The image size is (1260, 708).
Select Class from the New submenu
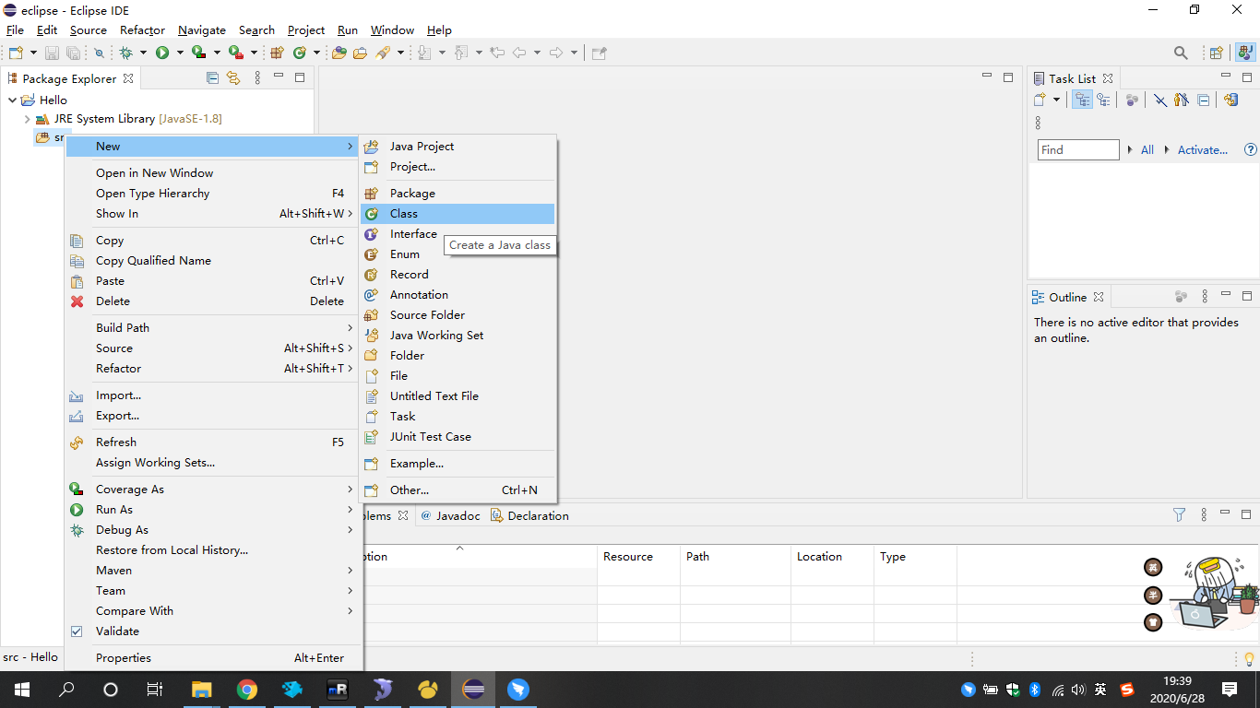tap(458, 214)
